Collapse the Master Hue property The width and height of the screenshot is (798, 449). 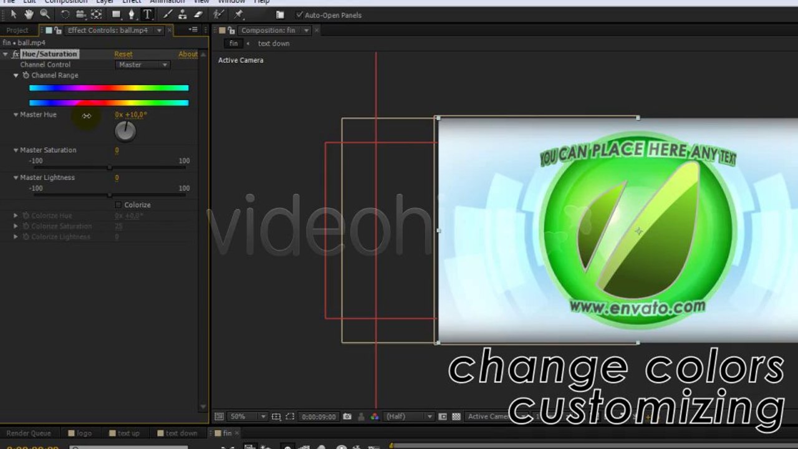point(16,115)
